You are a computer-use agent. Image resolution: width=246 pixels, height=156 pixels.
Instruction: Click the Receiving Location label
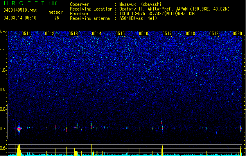(x=91, y=9)
